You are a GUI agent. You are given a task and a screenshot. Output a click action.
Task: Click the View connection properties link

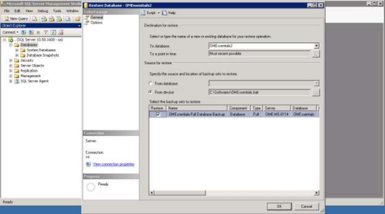click(x=113, y=164)
